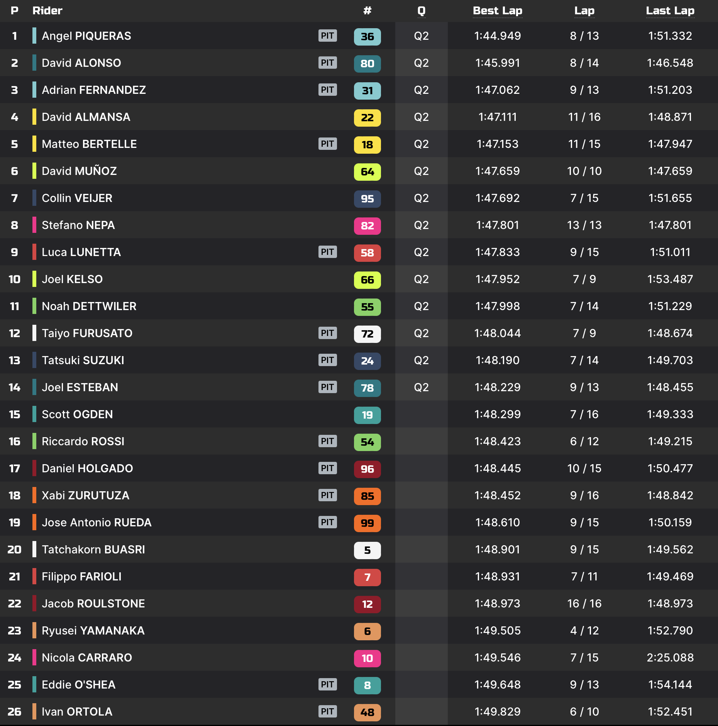This screenshot has height=726, width=718.
Task: Click the lime color bar beside David Muñoz
Action: pos(34,171)
